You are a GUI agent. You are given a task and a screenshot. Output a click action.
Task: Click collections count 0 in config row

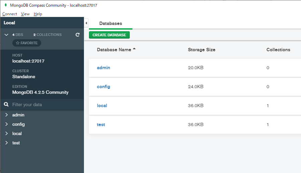268,87
